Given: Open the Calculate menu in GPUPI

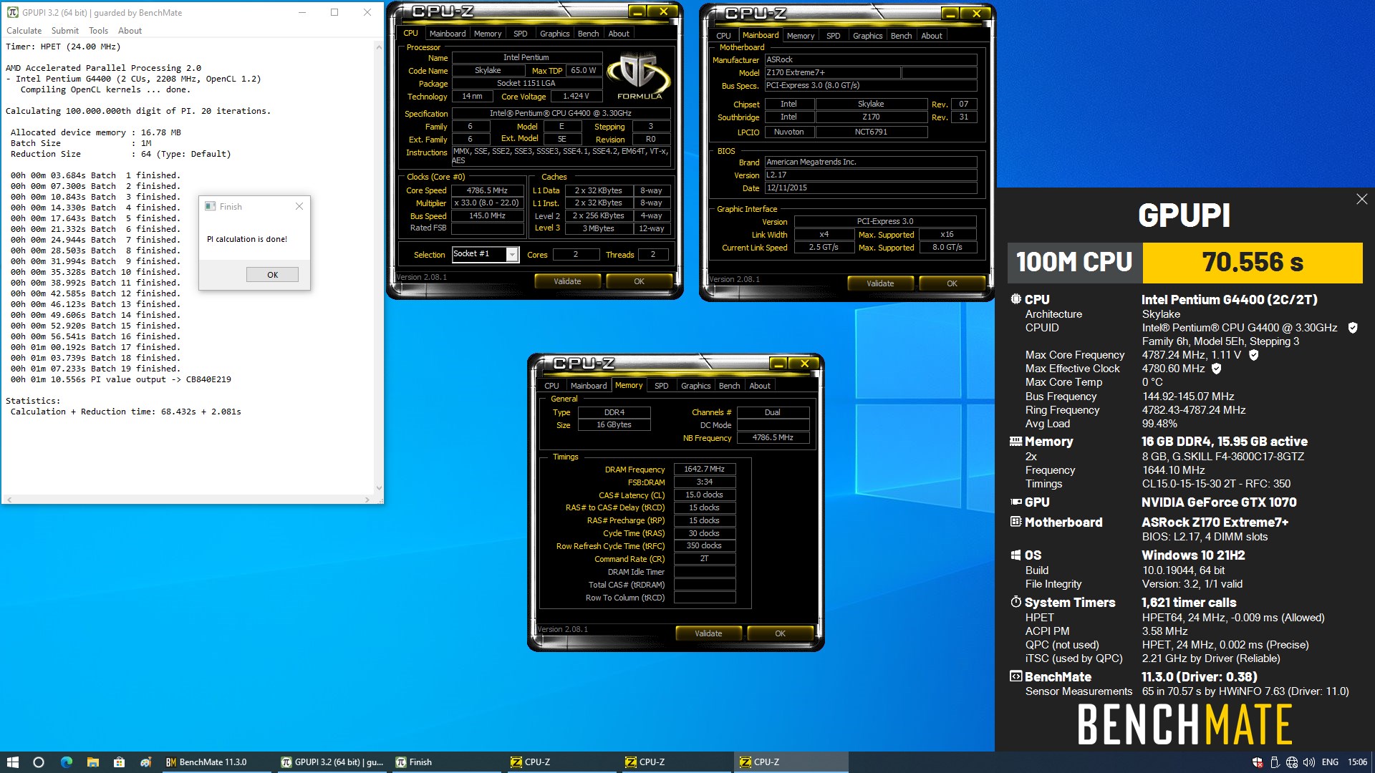Looking at the screenshot, I should (24, 31).
